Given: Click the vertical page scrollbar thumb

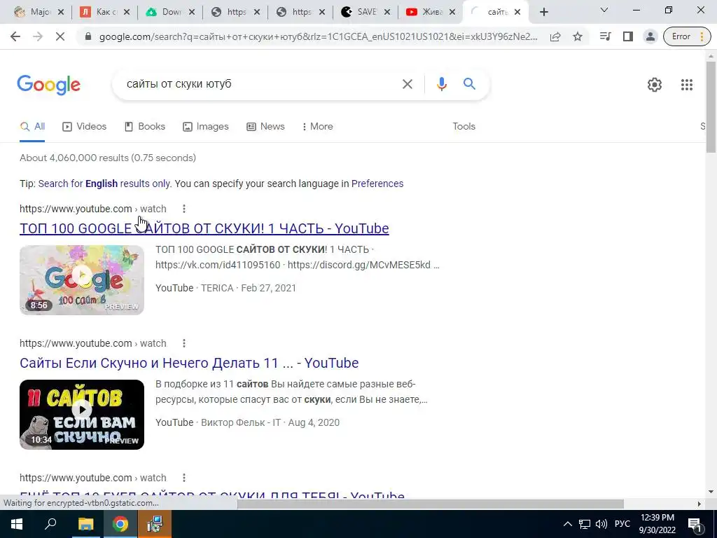Looking at the screenshot, I should pos(711,107).
